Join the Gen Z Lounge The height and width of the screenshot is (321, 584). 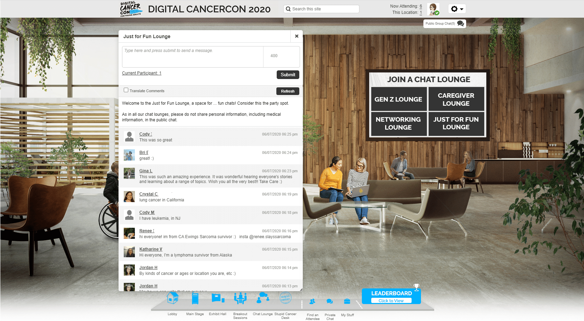click(399, 99)
